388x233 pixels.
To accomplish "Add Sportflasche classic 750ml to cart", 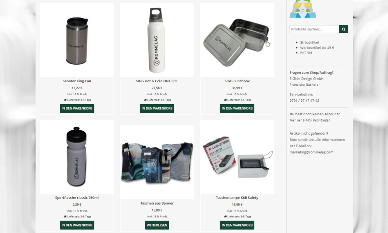I will pyautogui.click(x=77, y=225).
